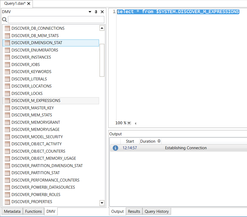Click the Start column header in Output
Viewport: 247px width, 217px height.
(x=130, y=141)
